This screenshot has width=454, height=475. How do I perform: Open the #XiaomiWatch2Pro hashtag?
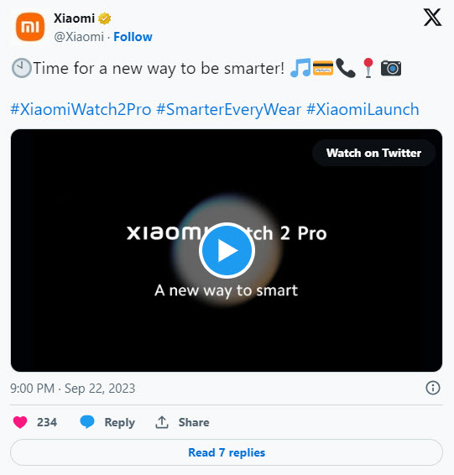(x=81, y=109)
